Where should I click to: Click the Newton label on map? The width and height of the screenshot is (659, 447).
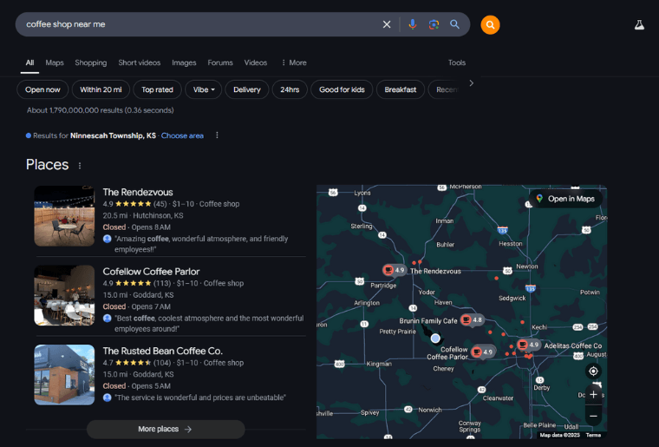point(527,266)
